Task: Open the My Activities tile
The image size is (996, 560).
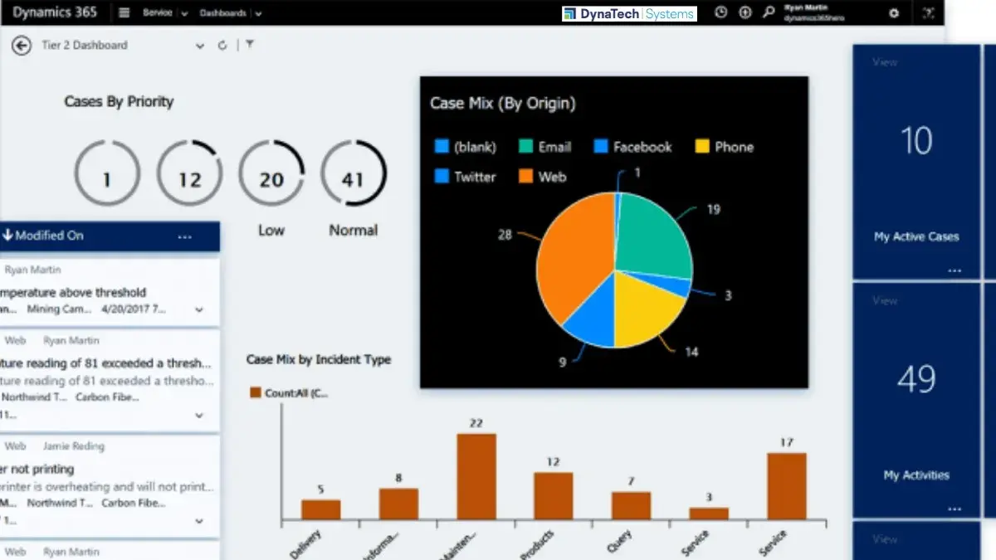Action: tap(916, 400)
